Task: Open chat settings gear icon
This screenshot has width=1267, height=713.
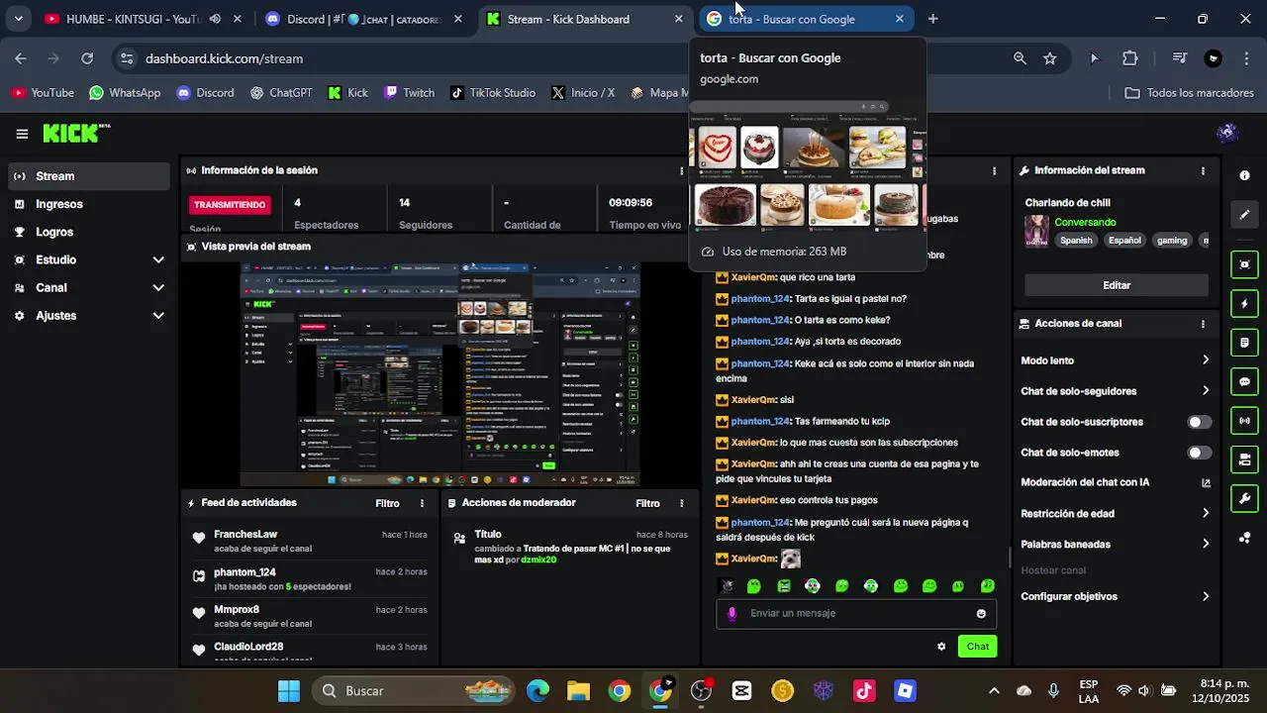Action: click(x=941, y=647)
